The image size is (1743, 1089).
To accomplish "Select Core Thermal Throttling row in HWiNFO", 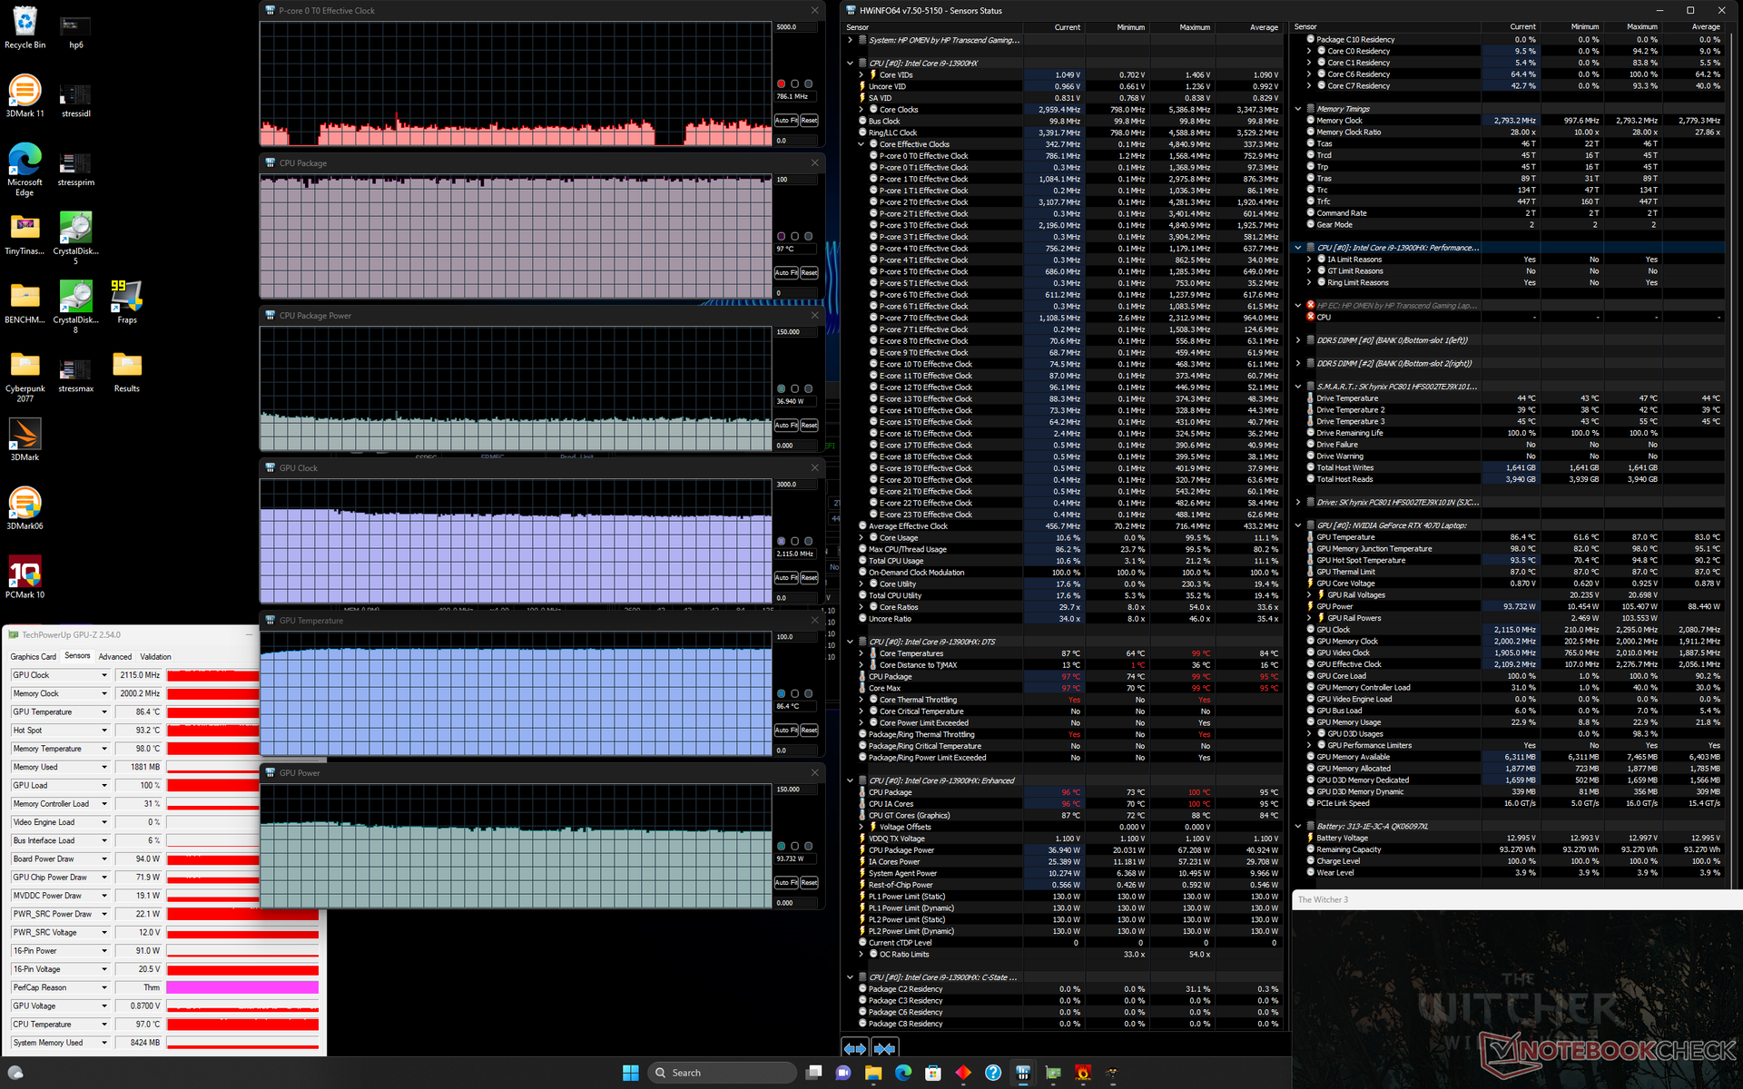I will pos(1068,700).
